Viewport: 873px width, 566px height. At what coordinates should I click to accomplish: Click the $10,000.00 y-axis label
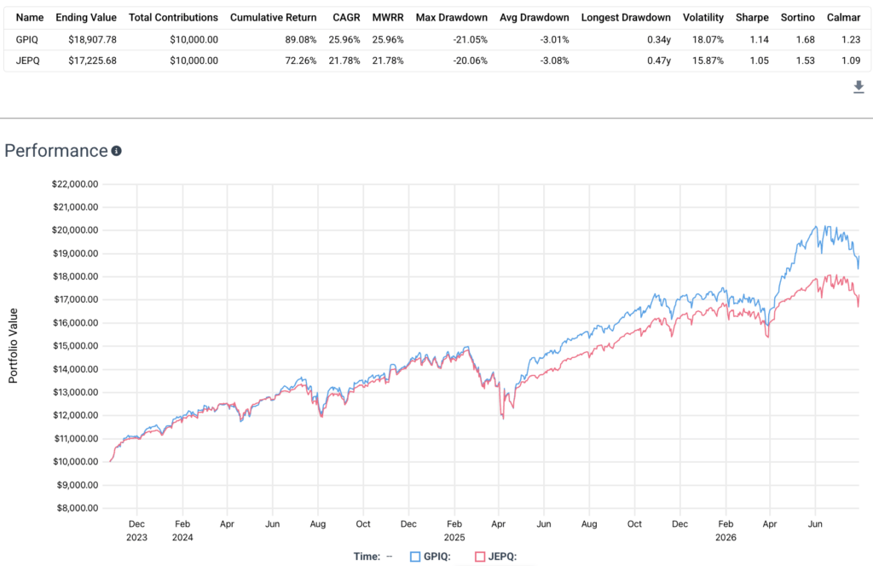pyautogui.click(x=75, y=461)
